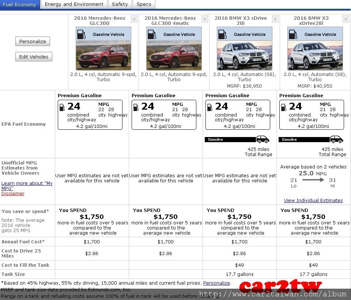Click the $2.86 cost for X3 sDrive 28i
The height and width of the screenshot is (300, 351).
pos(239,254)
